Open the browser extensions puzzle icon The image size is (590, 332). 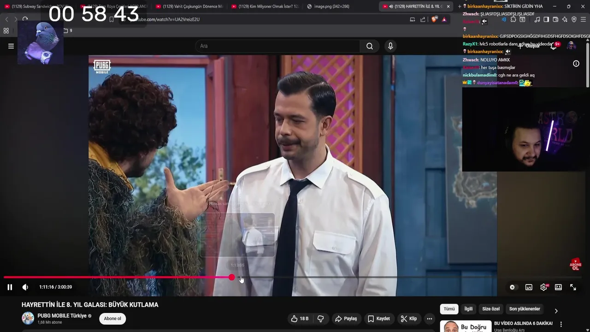pyautogui.click(x=513, y=19)
